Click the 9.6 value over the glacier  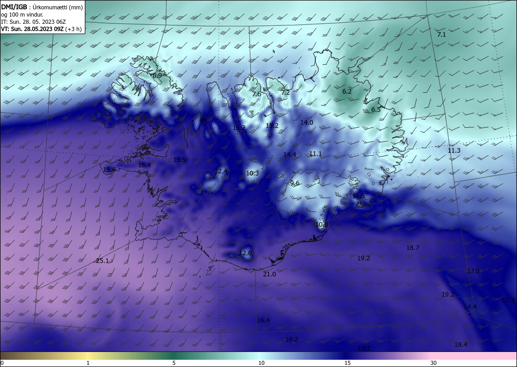[295, 183]
